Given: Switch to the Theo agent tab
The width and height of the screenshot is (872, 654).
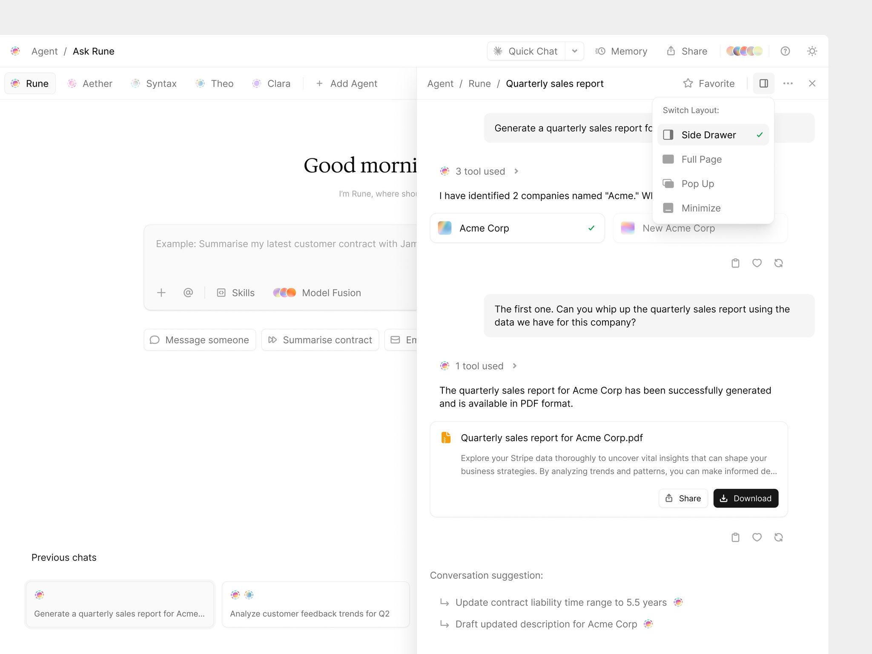Looking at the screenshot, I should (x=215, y=83).
